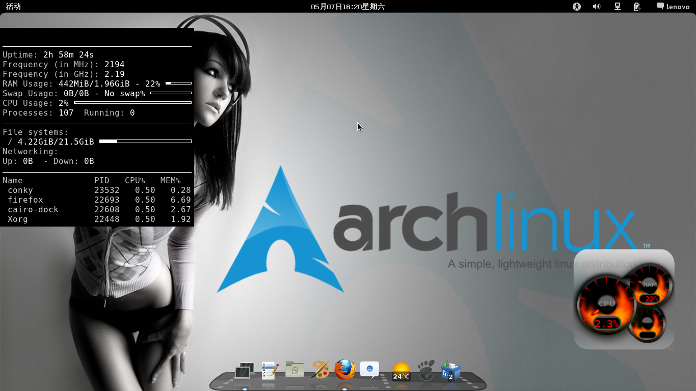Click the File systems: heading

click(x=36, y=132)
